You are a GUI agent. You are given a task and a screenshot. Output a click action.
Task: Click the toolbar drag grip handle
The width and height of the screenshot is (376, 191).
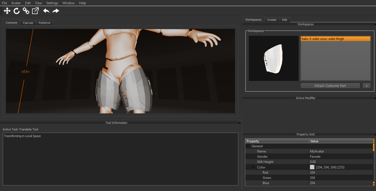point(2,11)
